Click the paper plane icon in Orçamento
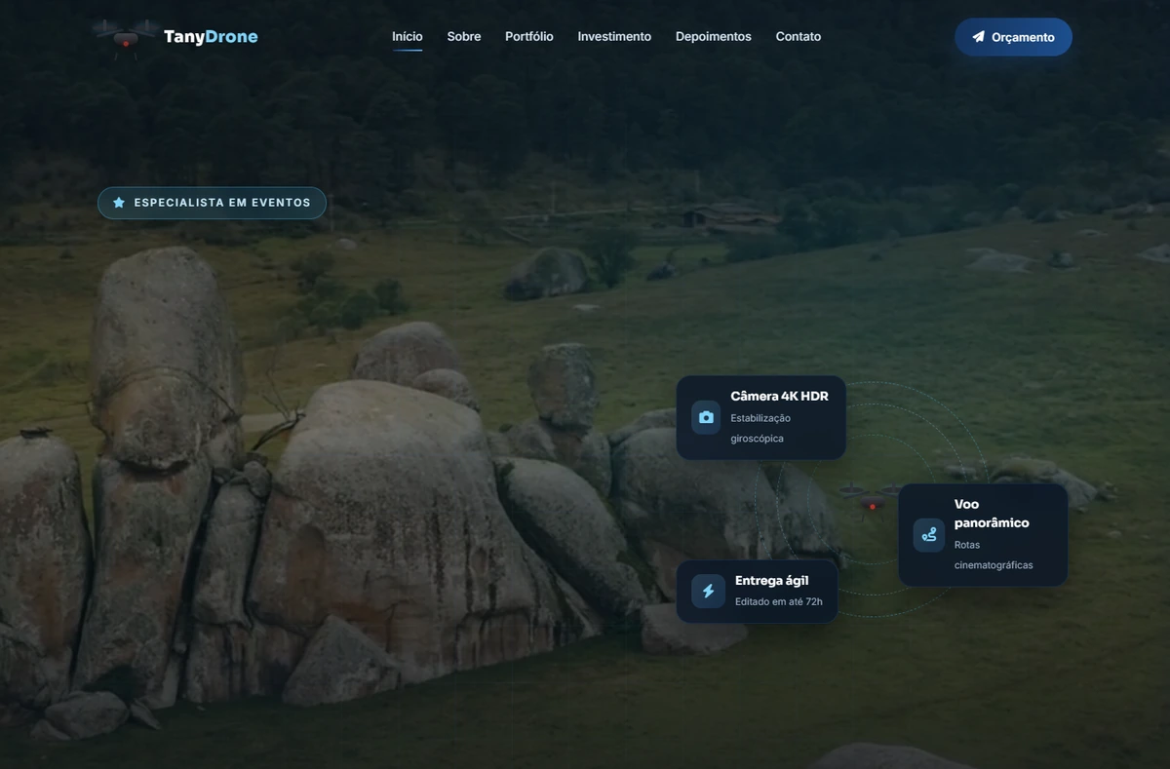 point(979,37)
